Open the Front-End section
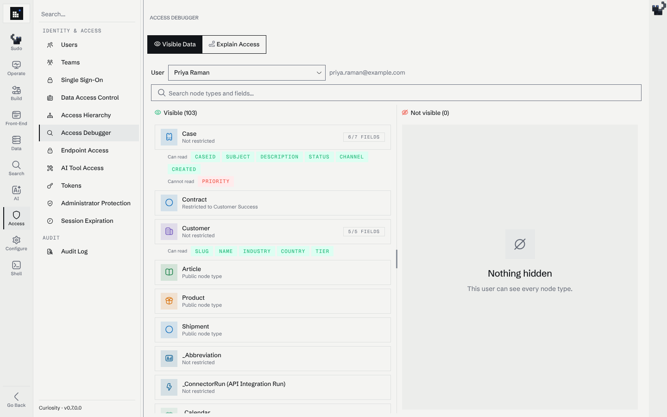Viewport: 667px width, 417px height. pyautogui.click(x=16, y=118)
